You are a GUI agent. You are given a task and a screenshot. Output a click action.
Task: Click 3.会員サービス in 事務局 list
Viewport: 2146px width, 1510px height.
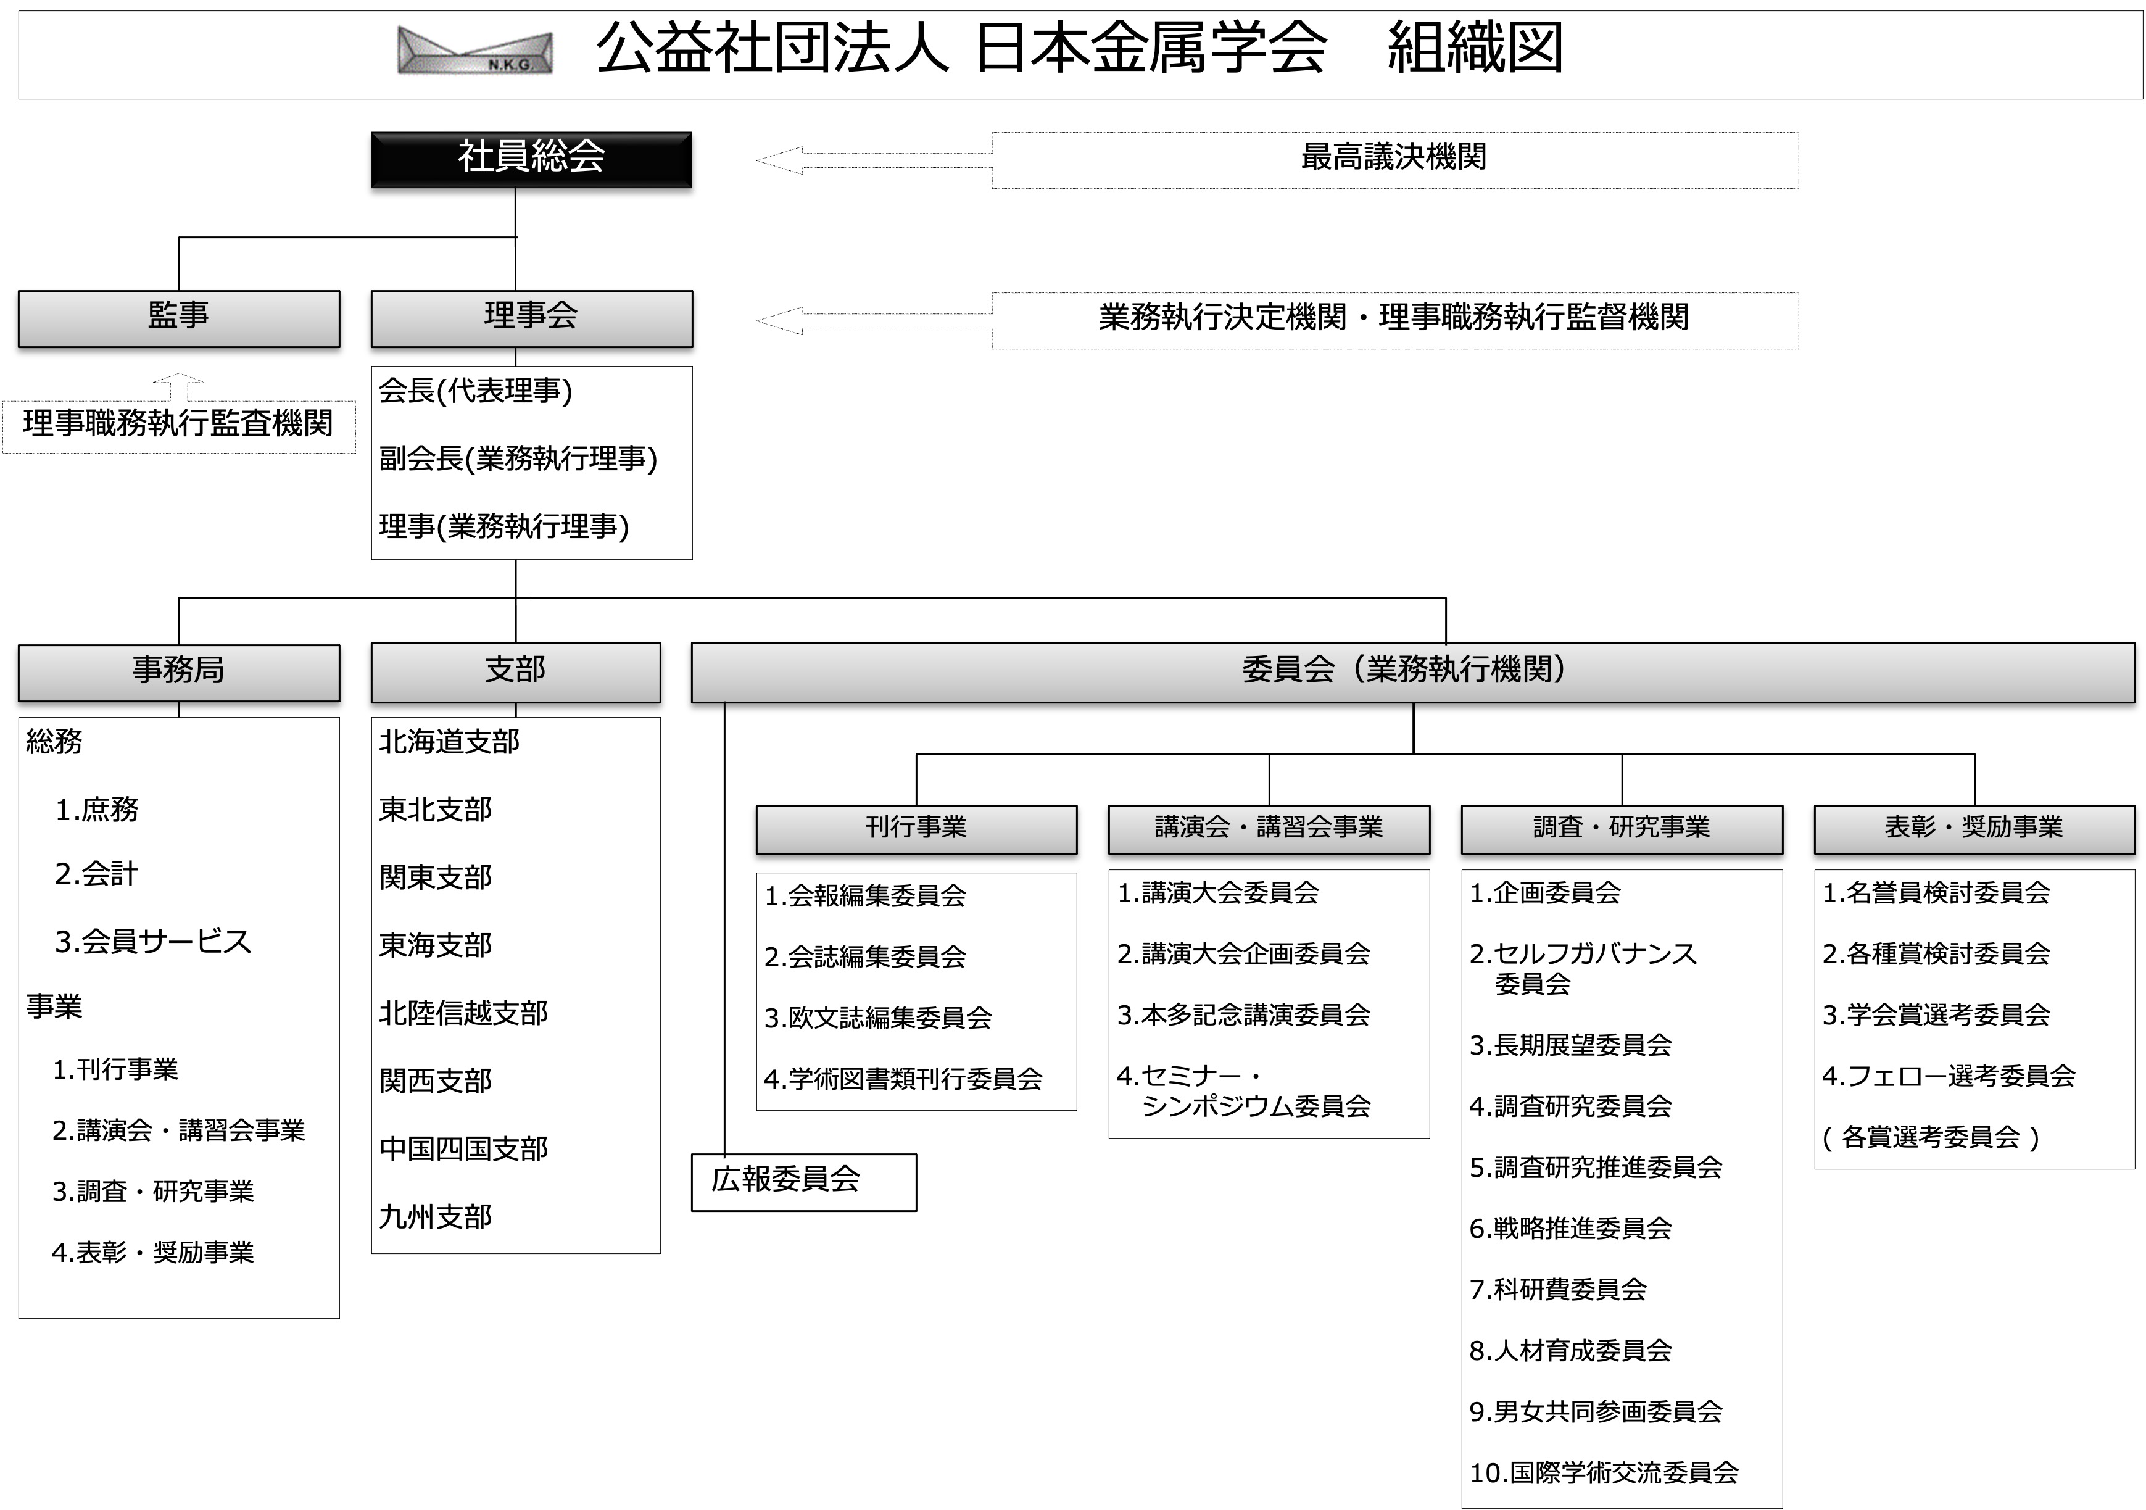[x=153, y=942]
